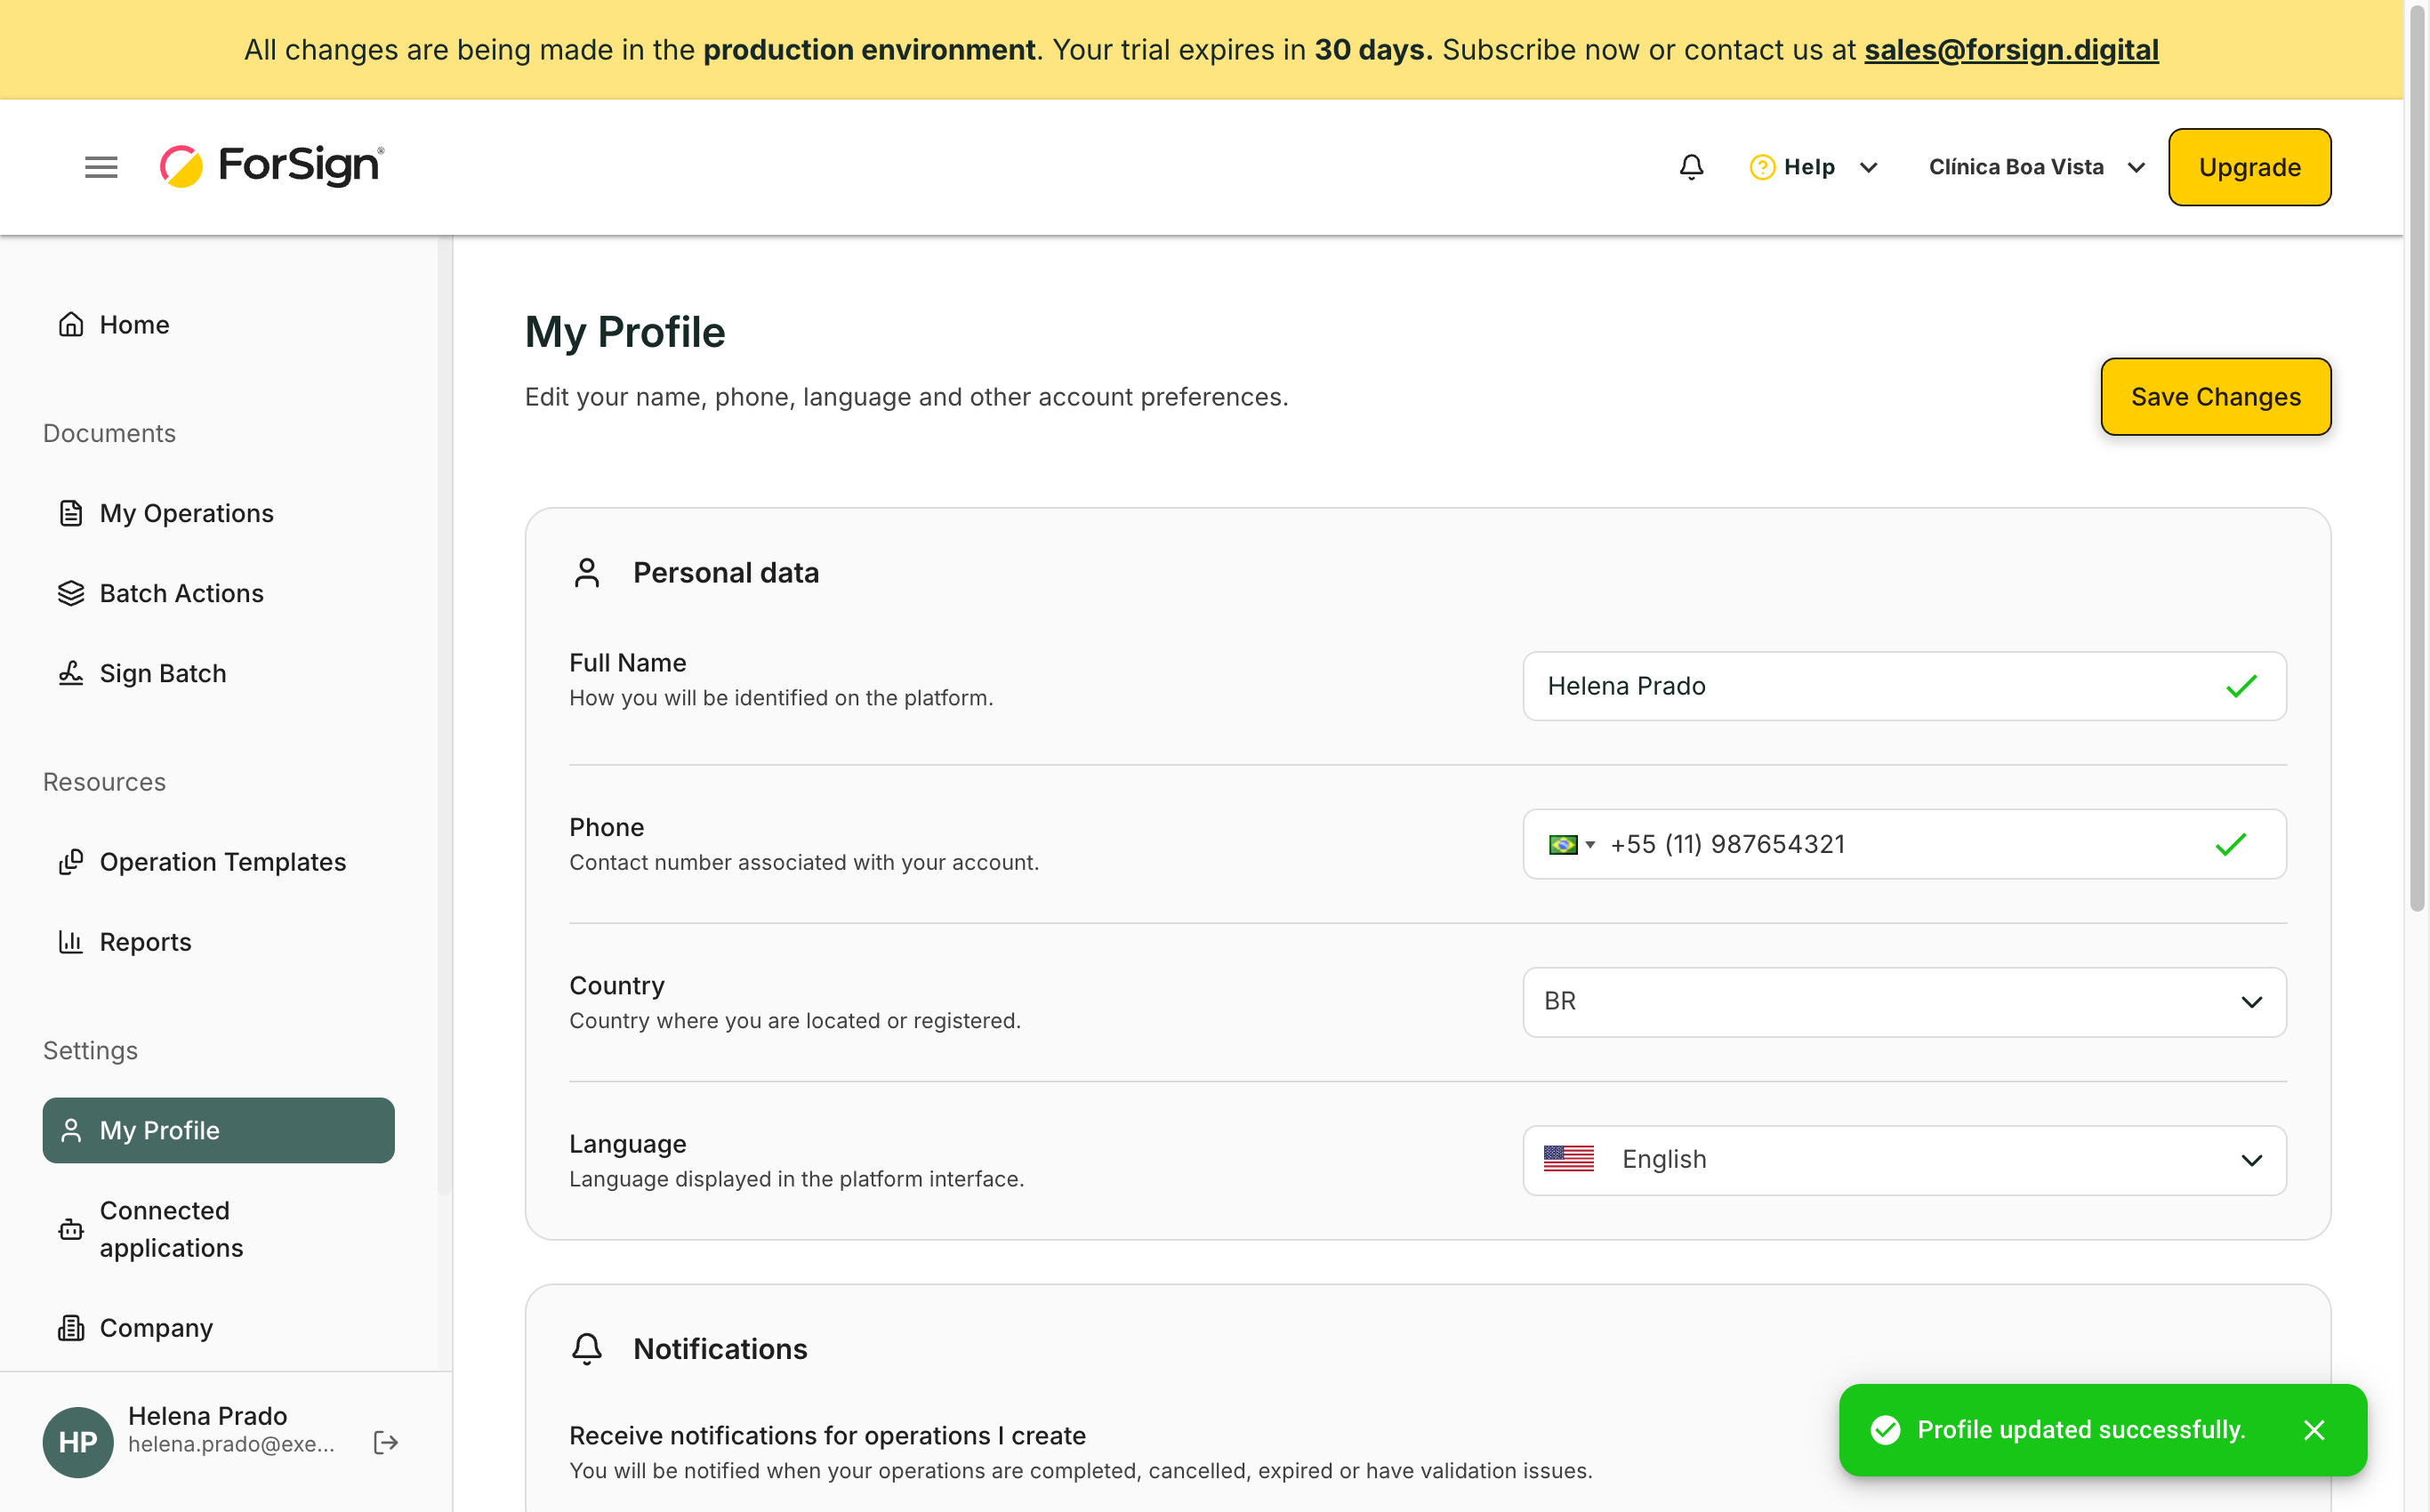Click the helena.prado email text
This screenshot has height=1512, width=2430.
click(231, 1444)
